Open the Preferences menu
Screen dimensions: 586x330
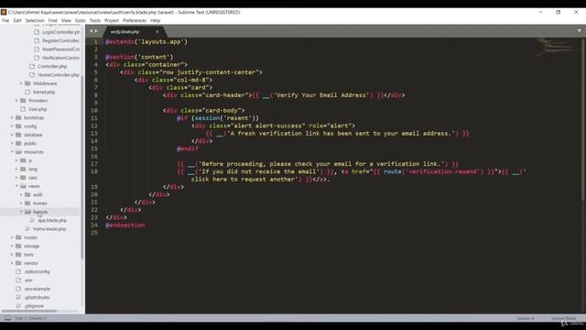point(135,20)
